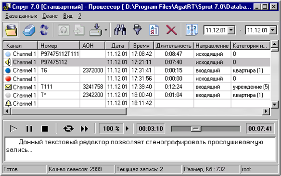Open the end date 11.12.01 dropdown
This screenshot has height=176, width=281.
point(273,30)
